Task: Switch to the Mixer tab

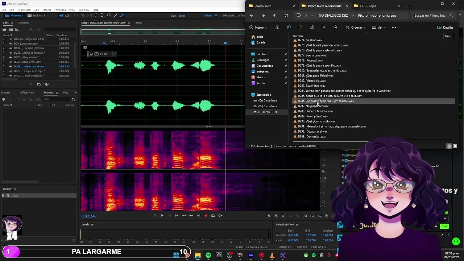Action: (139, 23)
